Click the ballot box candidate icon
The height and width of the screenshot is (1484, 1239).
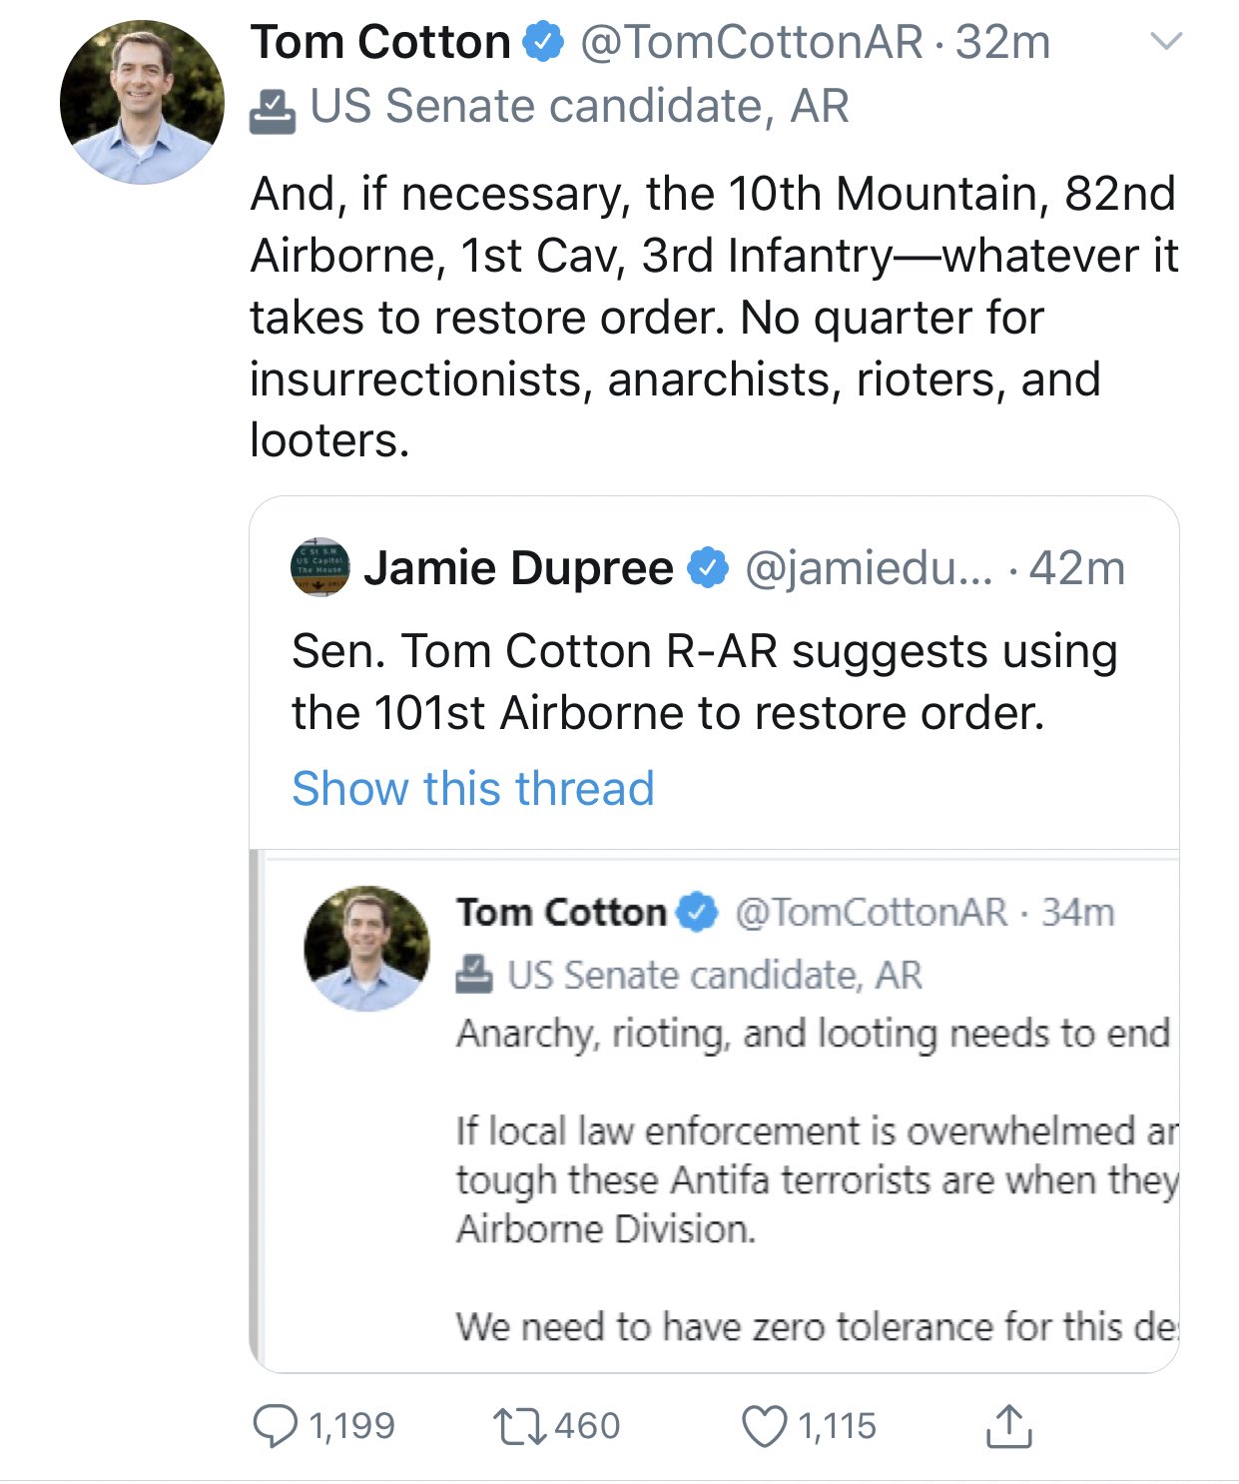click(x=272, y=110)
